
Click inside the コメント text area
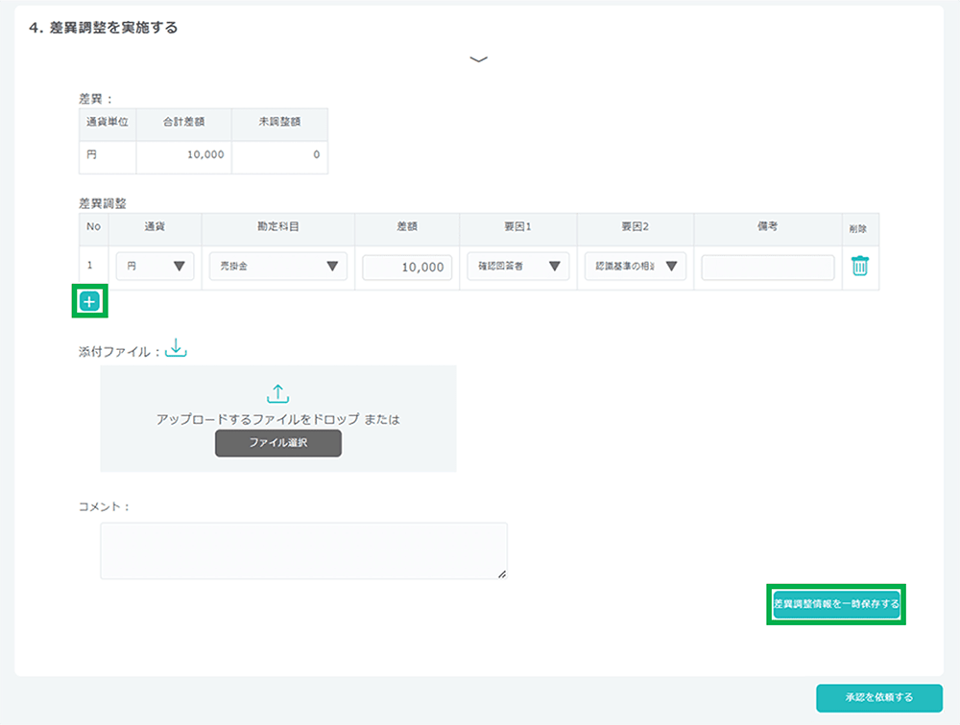pos(303,550)
